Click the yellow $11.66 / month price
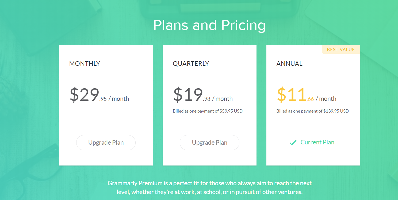Viewport: 398px width, 200px height. coord(307,95)
